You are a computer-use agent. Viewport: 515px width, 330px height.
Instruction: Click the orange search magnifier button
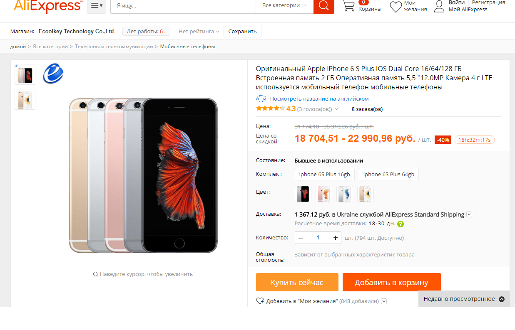[x=324, y=6]
